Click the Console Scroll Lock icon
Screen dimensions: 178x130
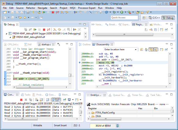coord(41,100)
